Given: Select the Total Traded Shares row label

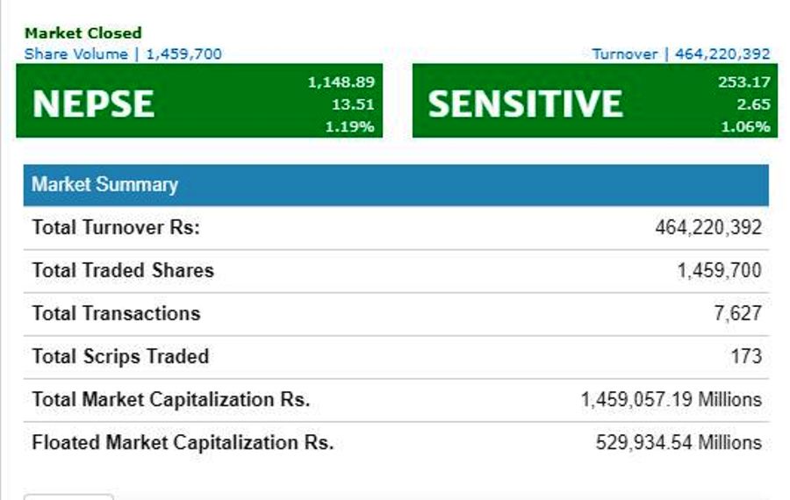Looking at the screenshot, I should (x=123, y=271).
